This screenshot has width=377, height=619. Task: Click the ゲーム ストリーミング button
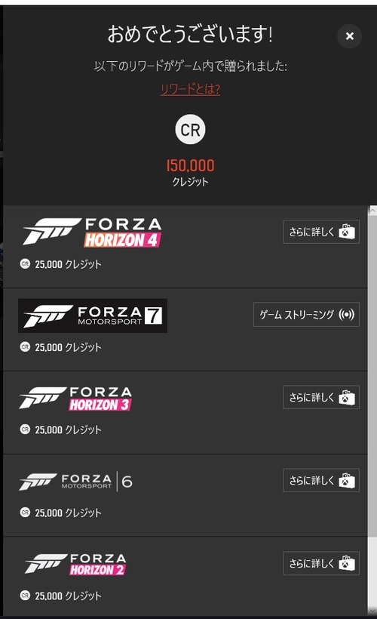[306, 315]
